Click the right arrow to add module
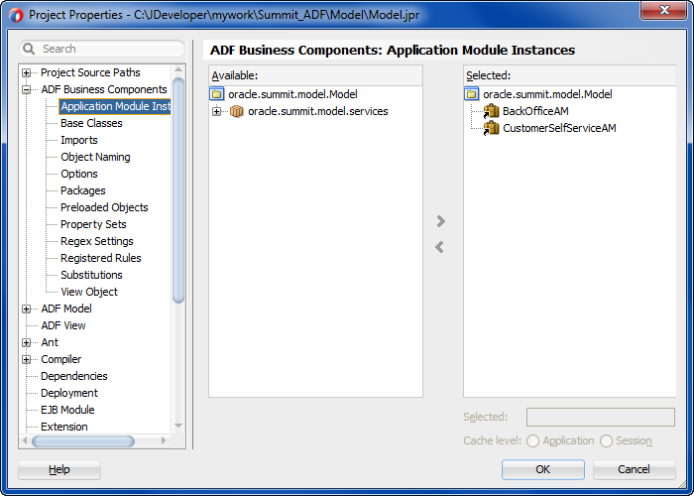 440,221
